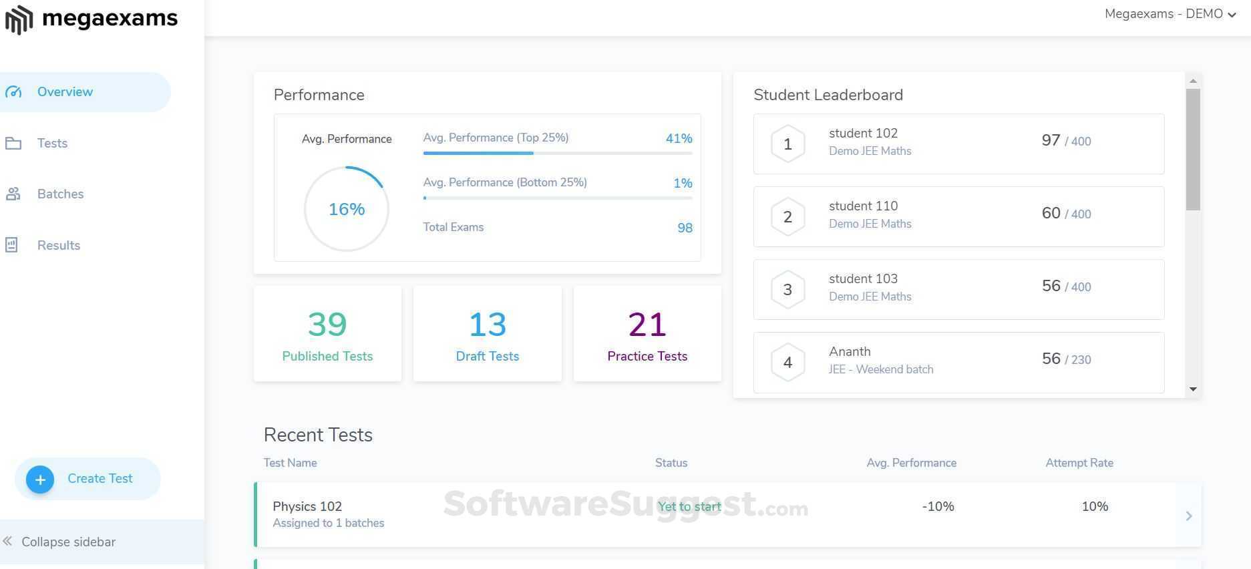
Task: Click the blue plus icon for Create Test
Action: pyautogui.click(x=40, y=480)
